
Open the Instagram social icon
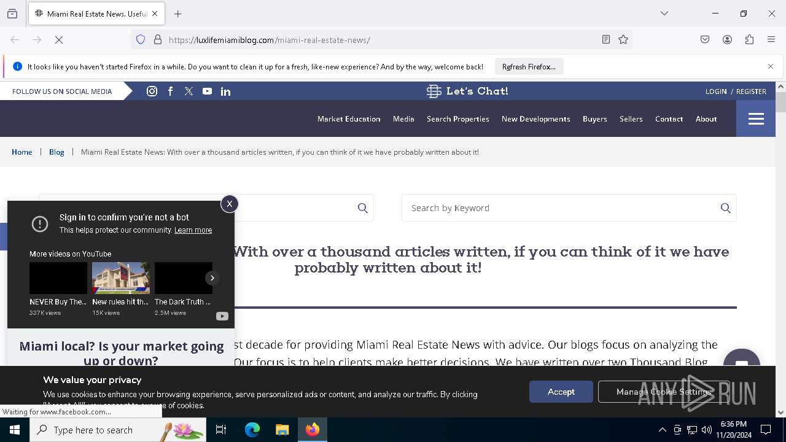tap(152, 91)
